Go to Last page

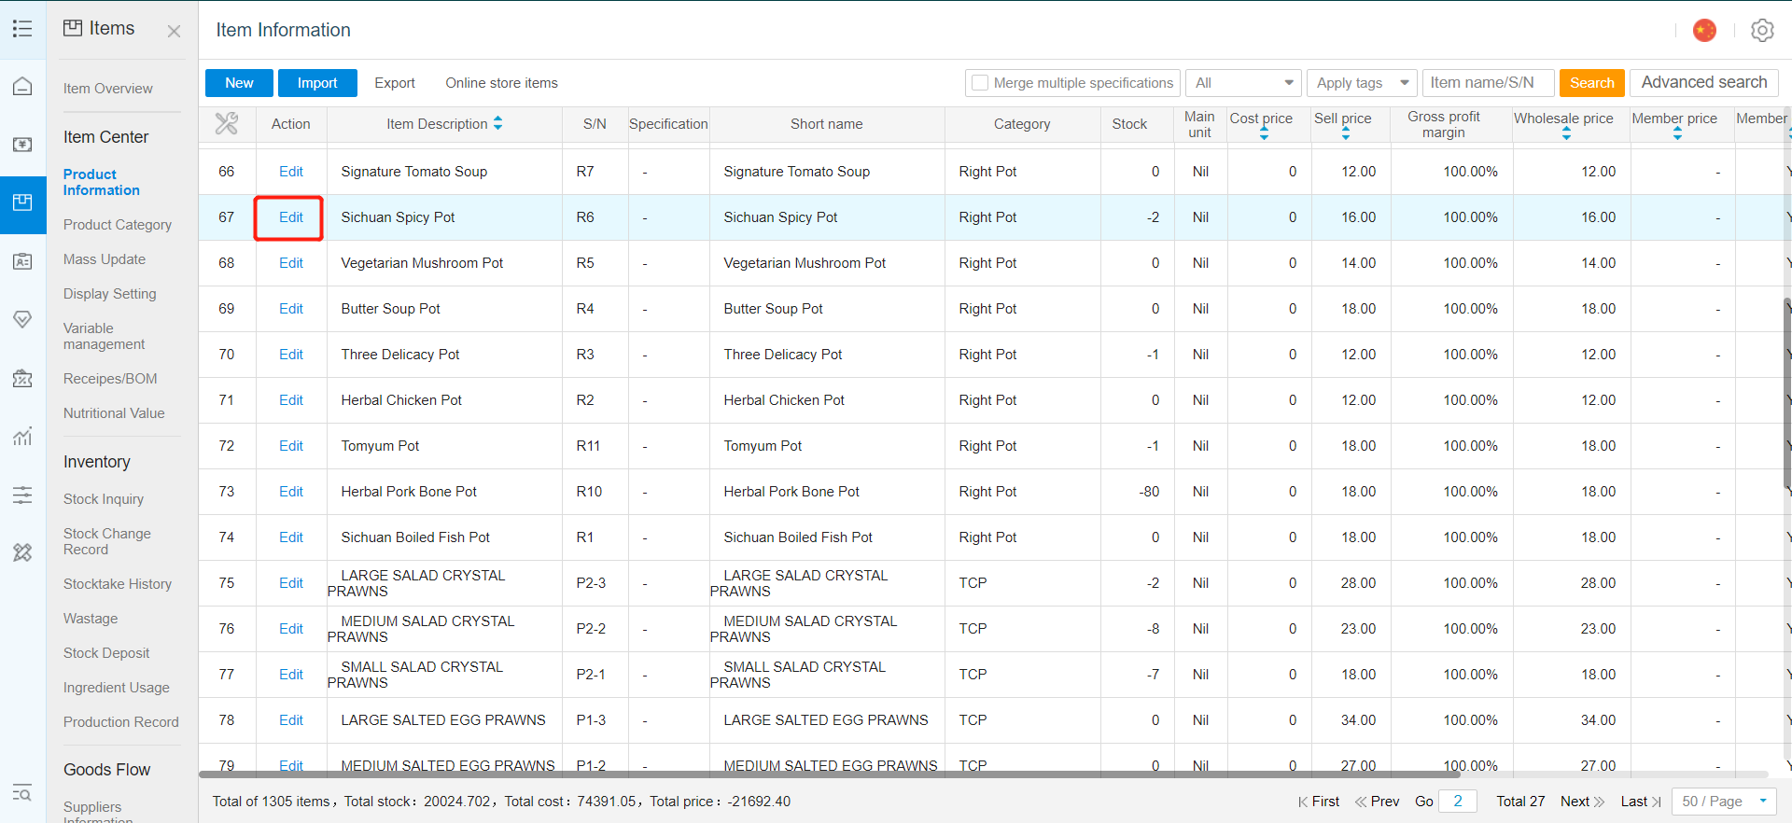(x=1641, y=801)
